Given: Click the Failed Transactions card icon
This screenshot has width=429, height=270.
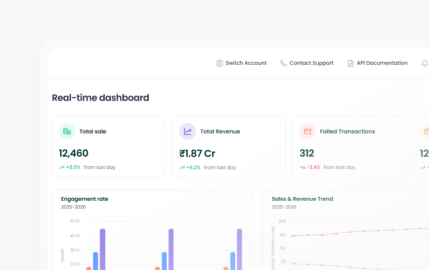Looking at the screenshot, I should (308, 131).
